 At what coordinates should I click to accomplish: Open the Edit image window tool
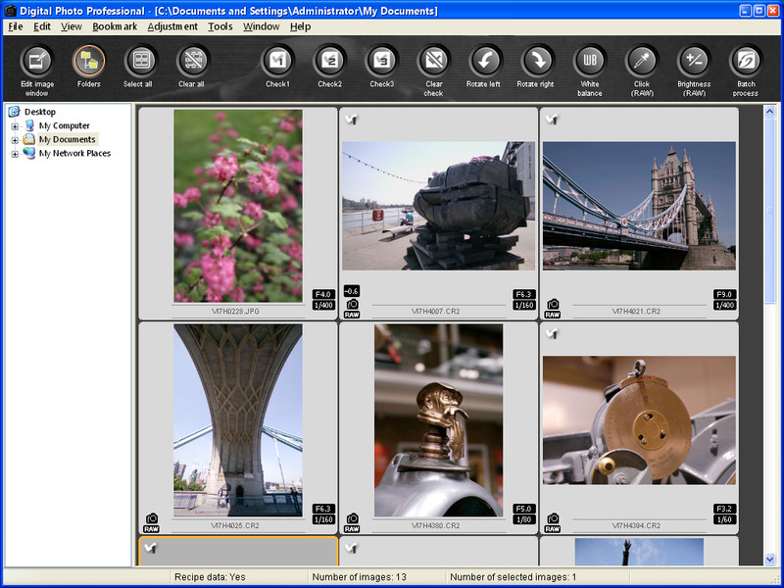coord(37,61)
